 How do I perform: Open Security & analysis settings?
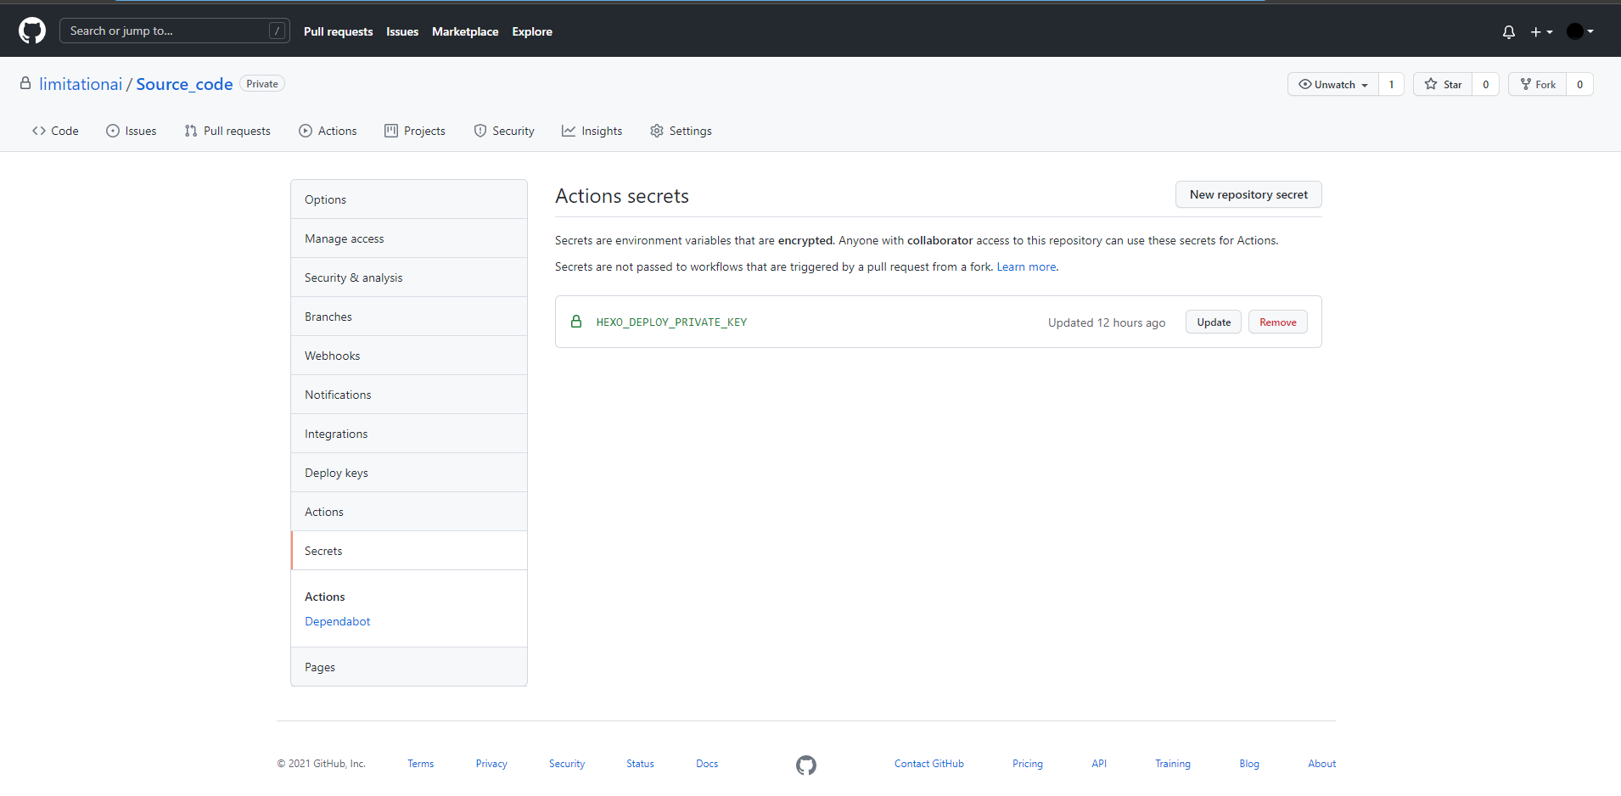coord(409,277)
